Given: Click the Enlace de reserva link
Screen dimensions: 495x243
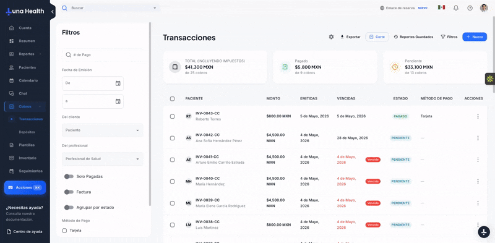Looking at the screenshot, I should 400,8.
